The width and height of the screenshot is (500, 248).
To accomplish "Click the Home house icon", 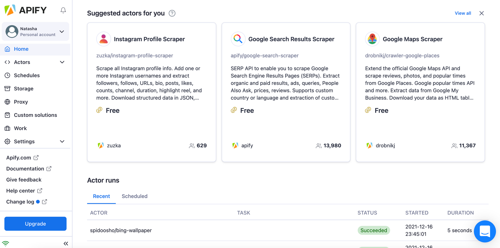I will click(x=7, y=49).
